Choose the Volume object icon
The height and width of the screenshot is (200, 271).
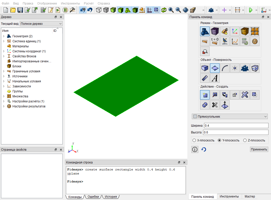[205, 68]
